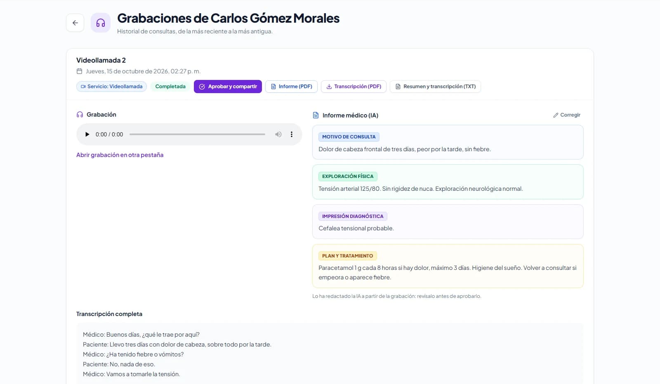Approve and share the report
Image resolution: width=660 pixels, height=384 pixels.
[x=228, y=87]
